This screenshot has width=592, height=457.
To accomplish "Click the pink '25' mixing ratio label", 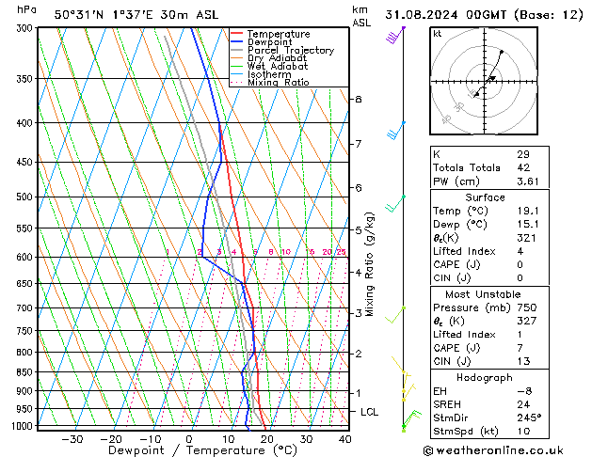I will coord(342,252).
